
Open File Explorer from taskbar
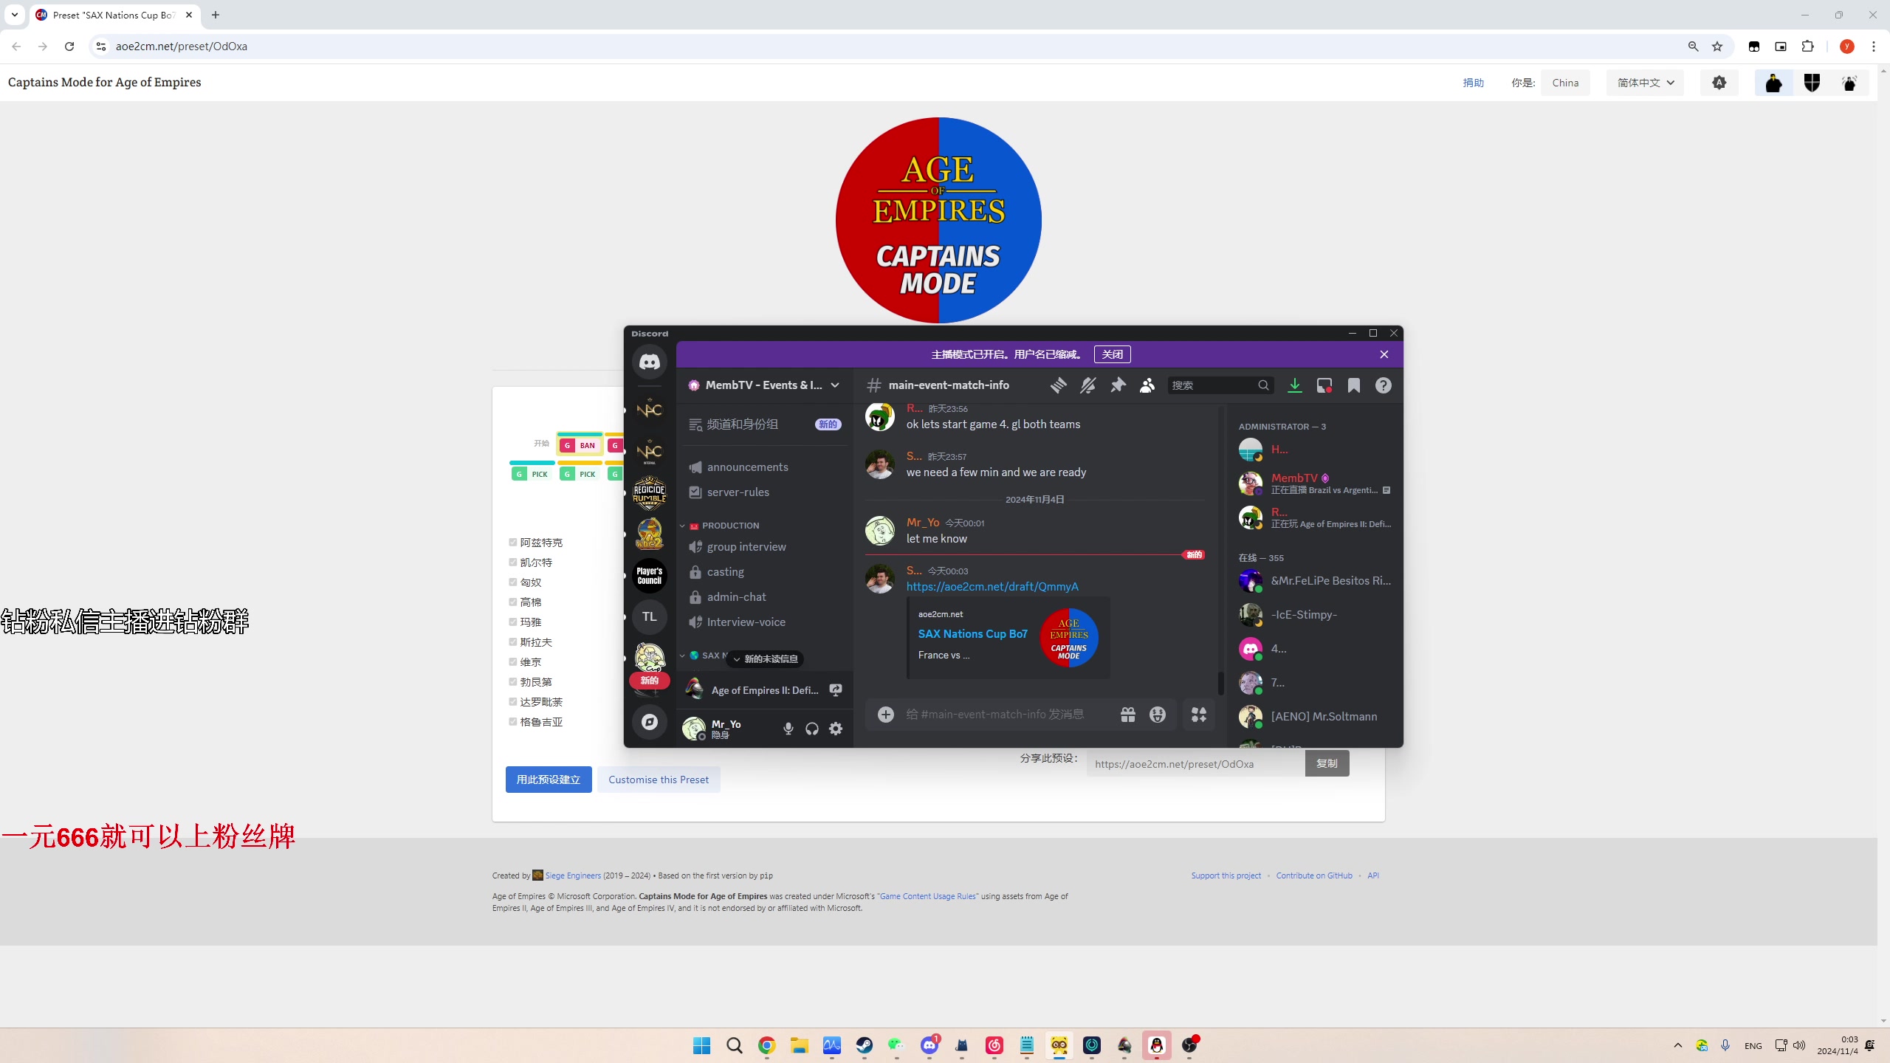point(800,1045)
